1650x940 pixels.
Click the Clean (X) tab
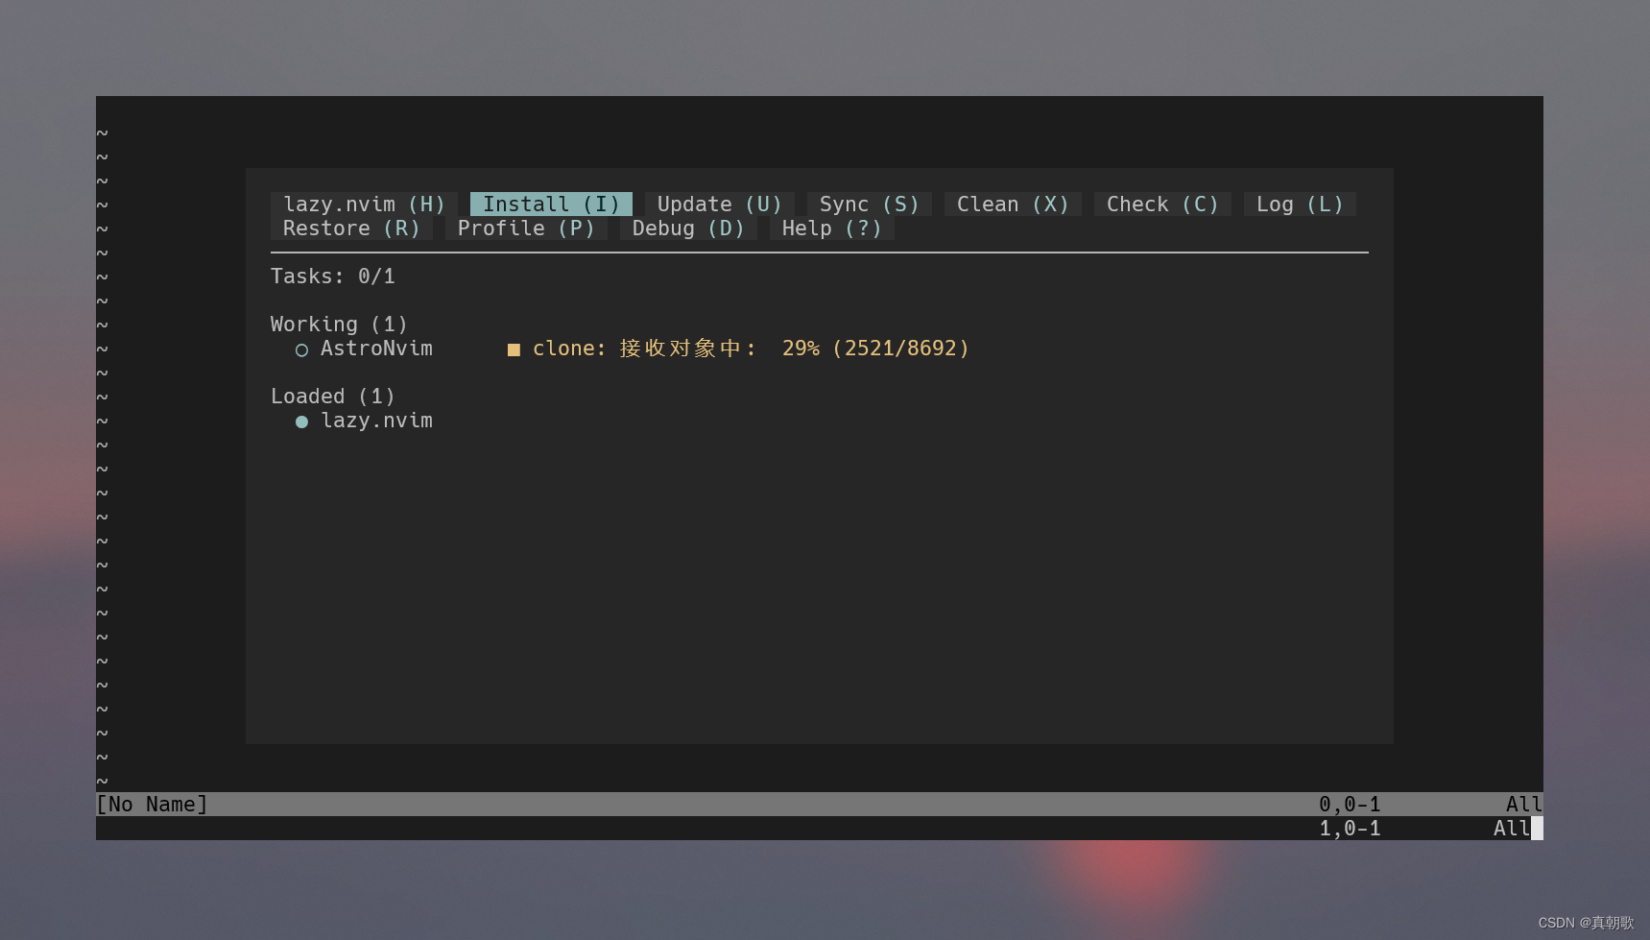1013,205
